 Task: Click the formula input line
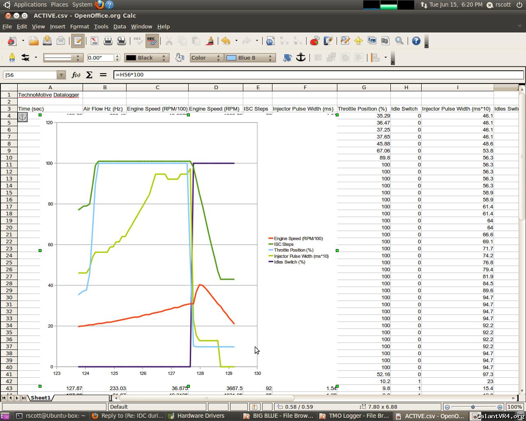pyautogui.click(x=318, y=75)
